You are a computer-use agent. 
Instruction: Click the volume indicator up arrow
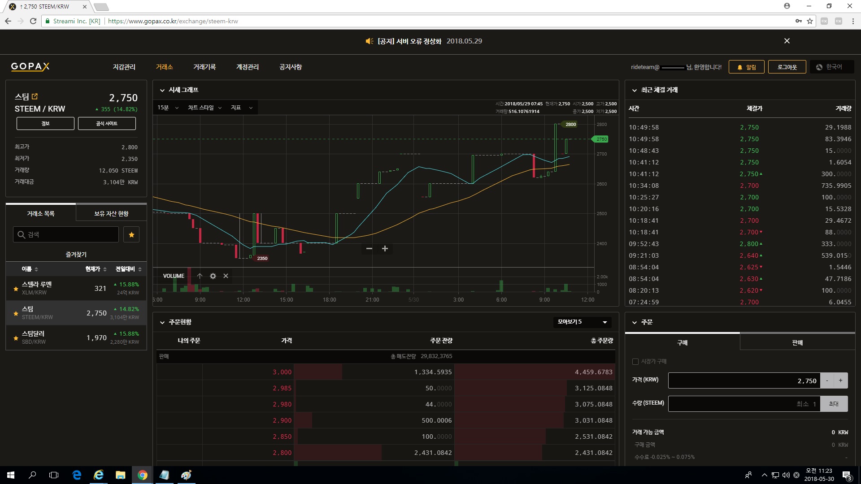click(200, 276)
